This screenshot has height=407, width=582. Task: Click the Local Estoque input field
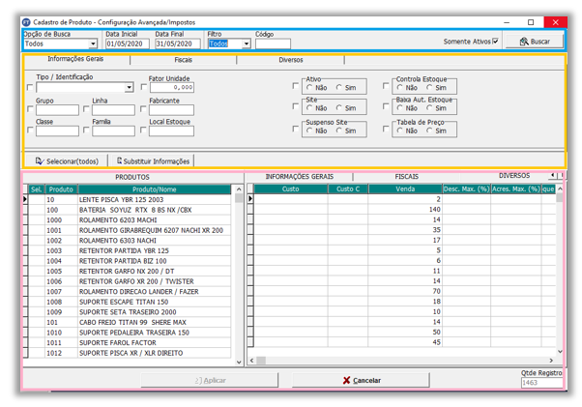pyautogui.click(x=171, y=131)
